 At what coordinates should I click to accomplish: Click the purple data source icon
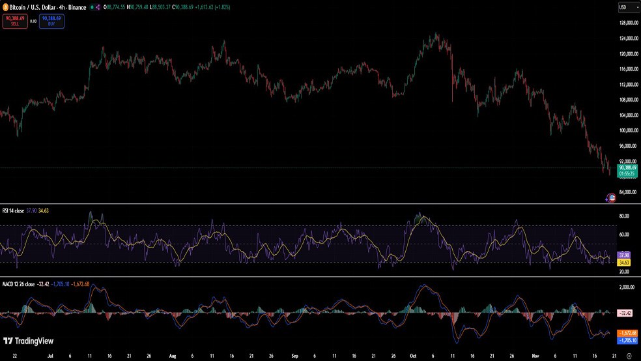pyautogui.click(x=98, y=7)
